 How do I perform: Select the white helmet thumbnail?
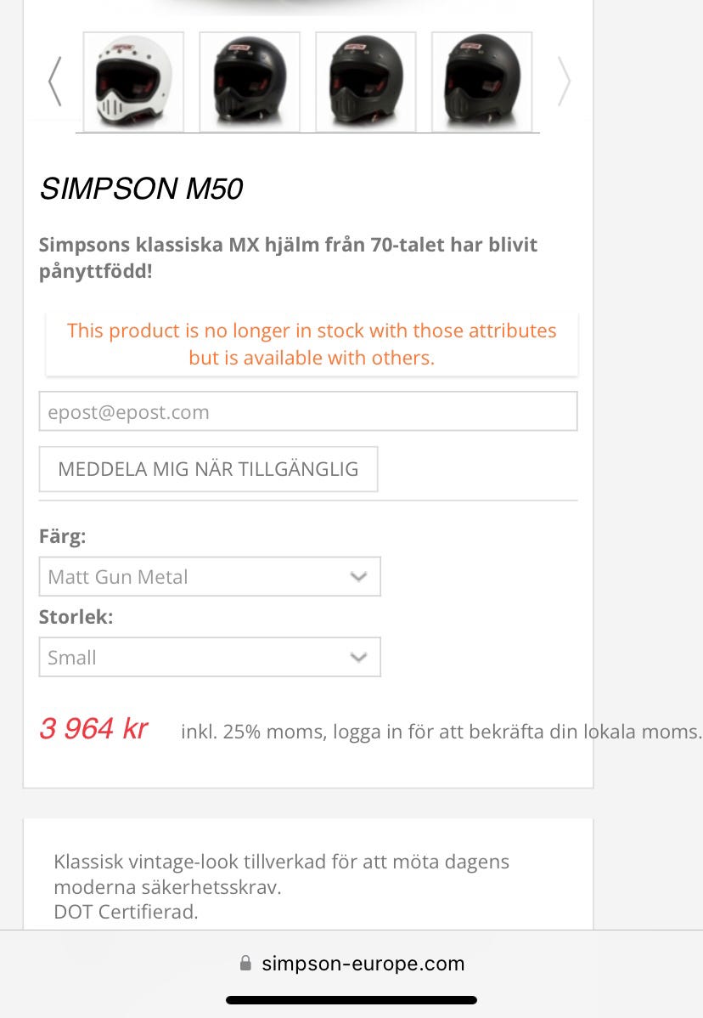tap(133, 82)
